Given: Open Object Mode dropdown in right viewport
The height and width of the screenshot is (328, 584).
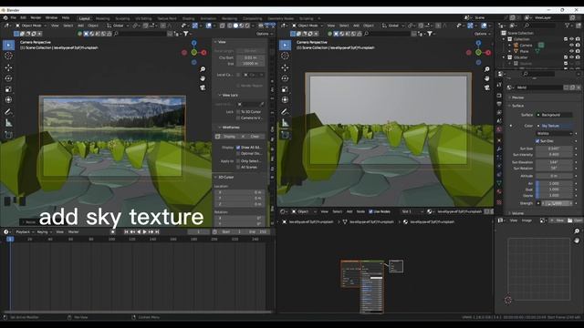Looking at the screenshot, I should [308, 26].
